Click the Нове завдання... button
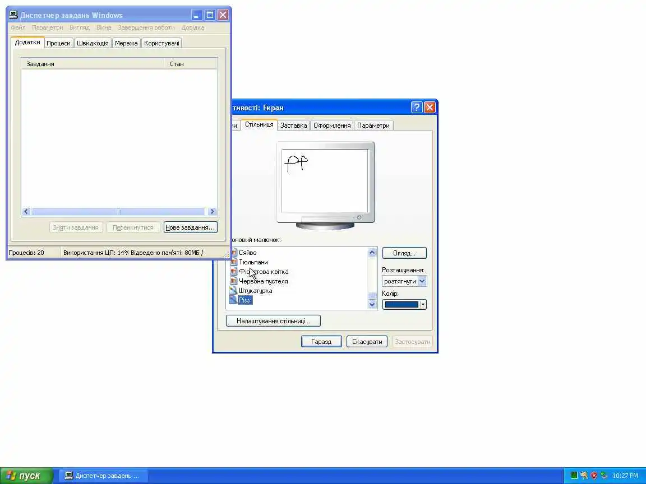This screenshot has width=646, height=484. coord(190,227)
